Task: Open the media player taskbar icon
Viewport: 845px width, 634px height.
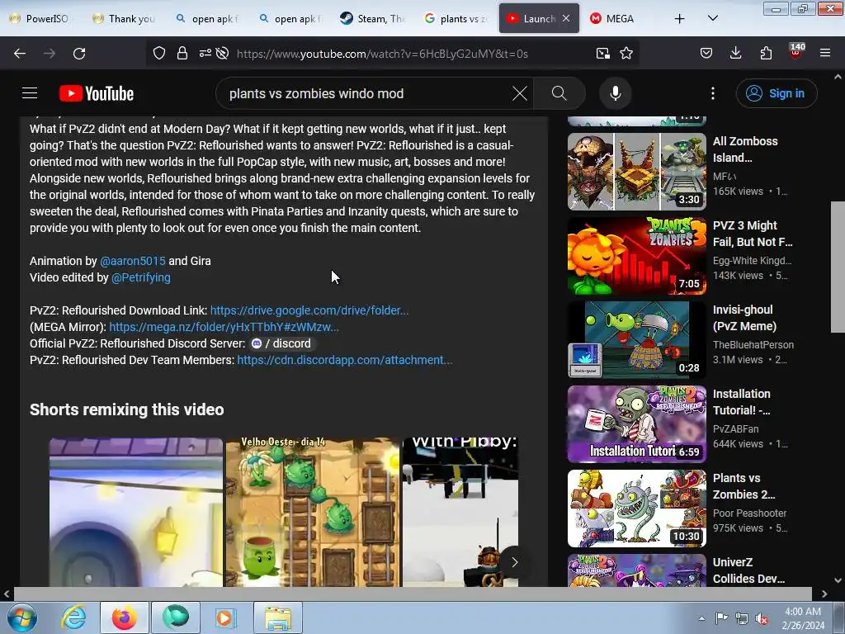Action: (x=224, y=617)
